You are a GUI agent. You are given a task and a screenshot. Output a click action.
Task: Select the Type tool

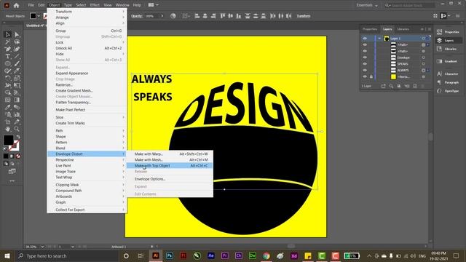click(x=8, y=57)
